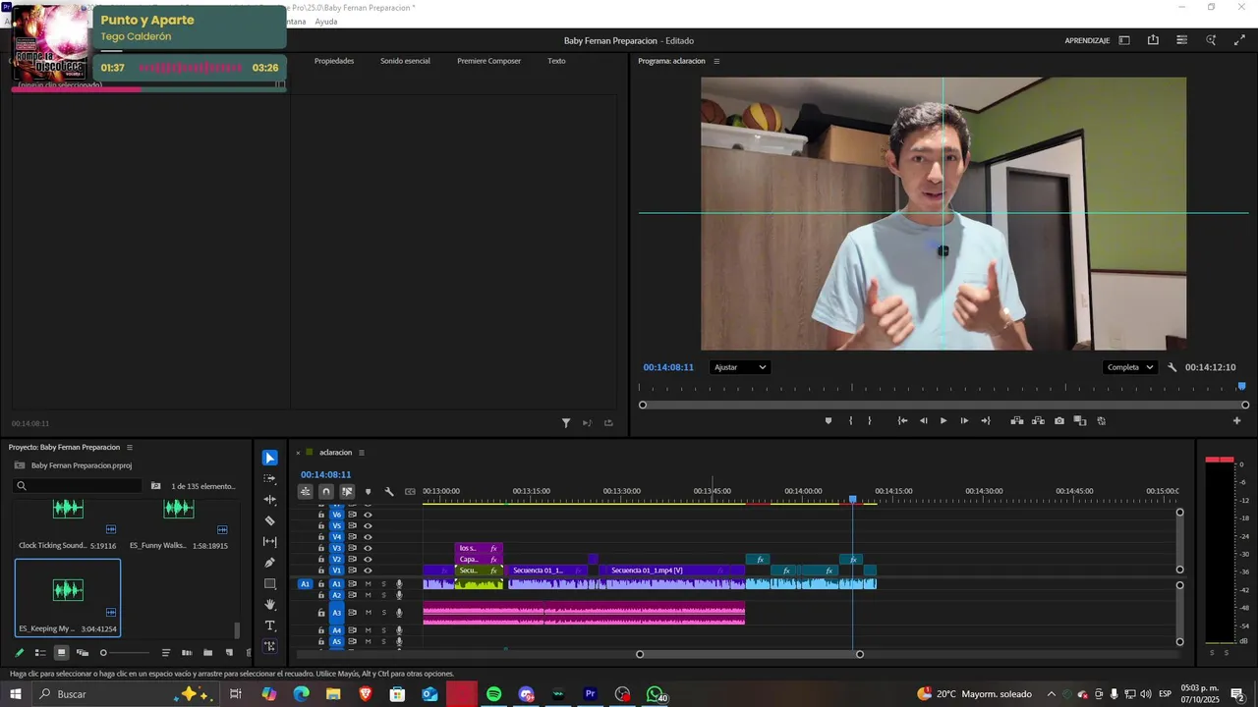This screenshot has height=707, width=1258.
Task: Open Proyecto panel hamburger menu
Action: click(x=129, y=448)
